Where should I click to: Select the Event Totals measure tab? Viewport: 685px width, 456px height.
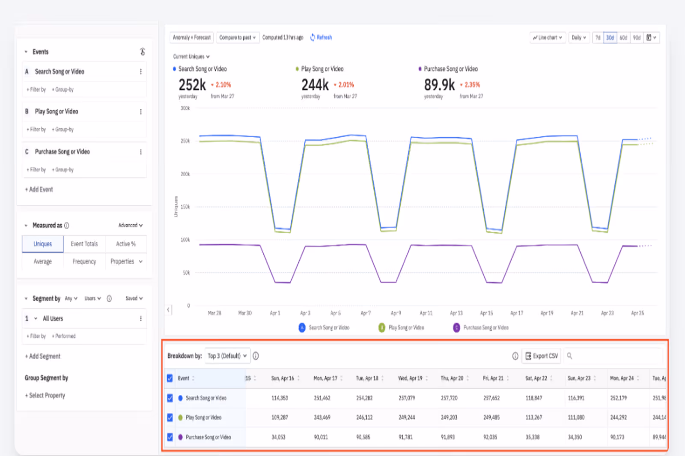84,244
